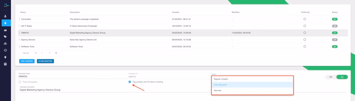Select the Software Tools campaign row
This screenshot has width=355, height=101.
coord(183,47)
